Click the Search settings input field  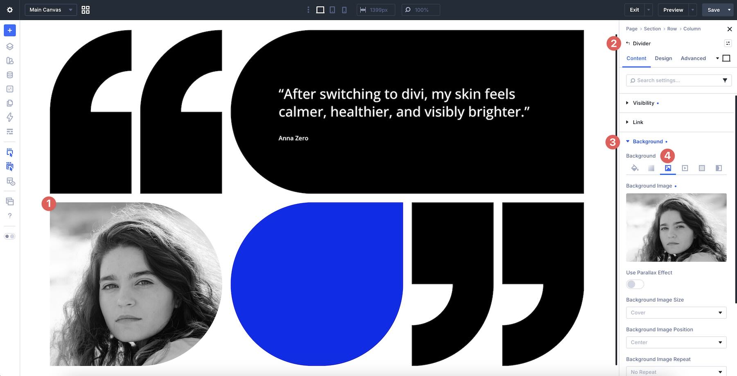tap(676, 81)
